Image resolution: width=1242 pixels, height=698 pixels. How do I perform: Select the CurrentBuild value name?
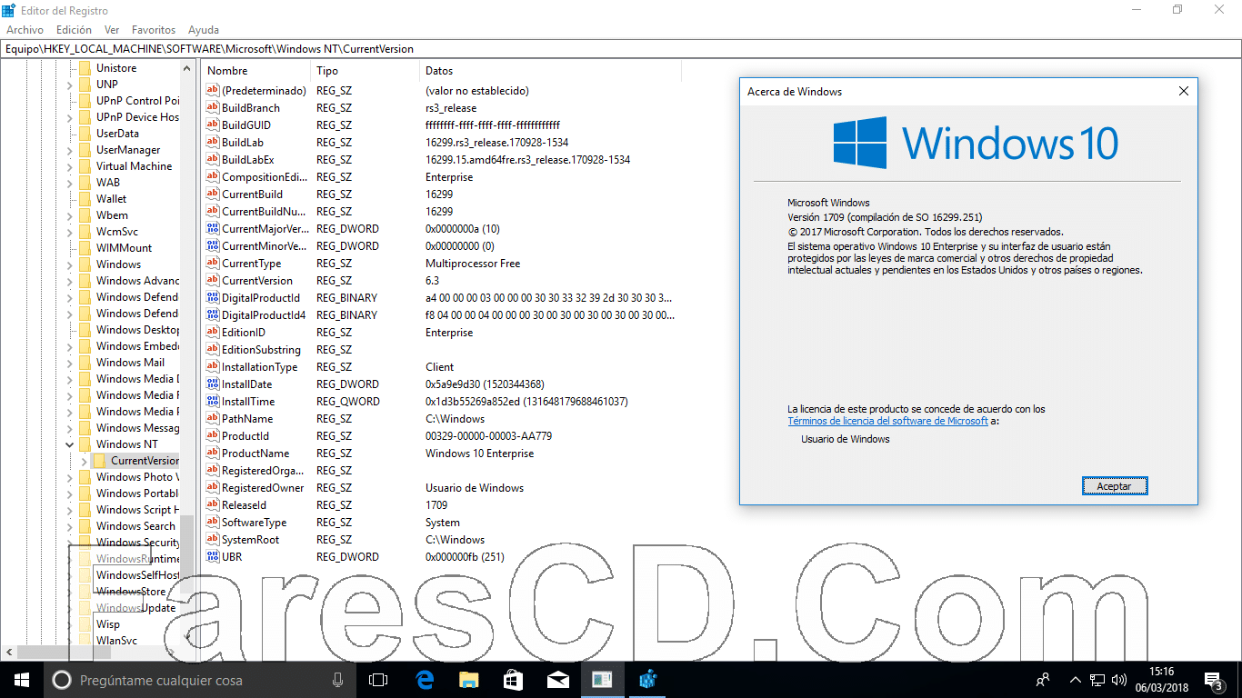pos(252,194)
